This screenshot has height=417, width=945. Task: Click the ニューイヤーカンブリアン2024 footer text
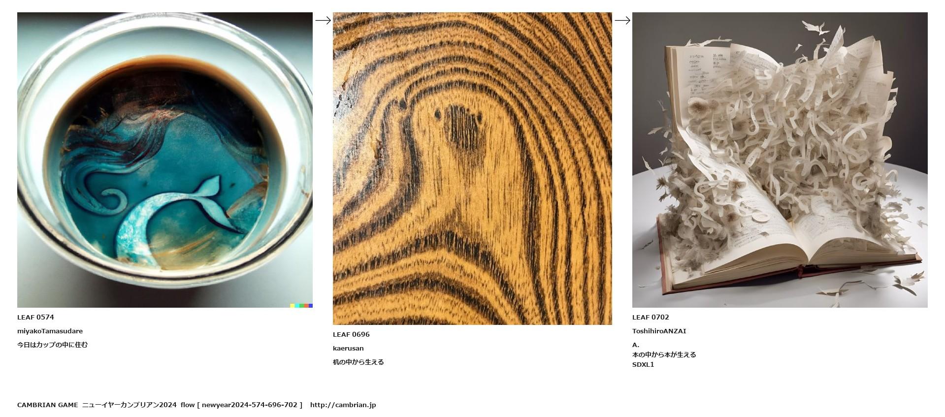point(129,405)
